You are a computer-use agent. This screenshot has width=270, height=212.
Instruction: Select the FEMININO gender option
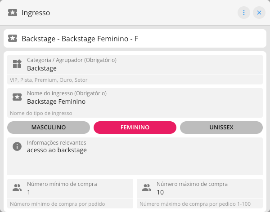coord(135,128)
